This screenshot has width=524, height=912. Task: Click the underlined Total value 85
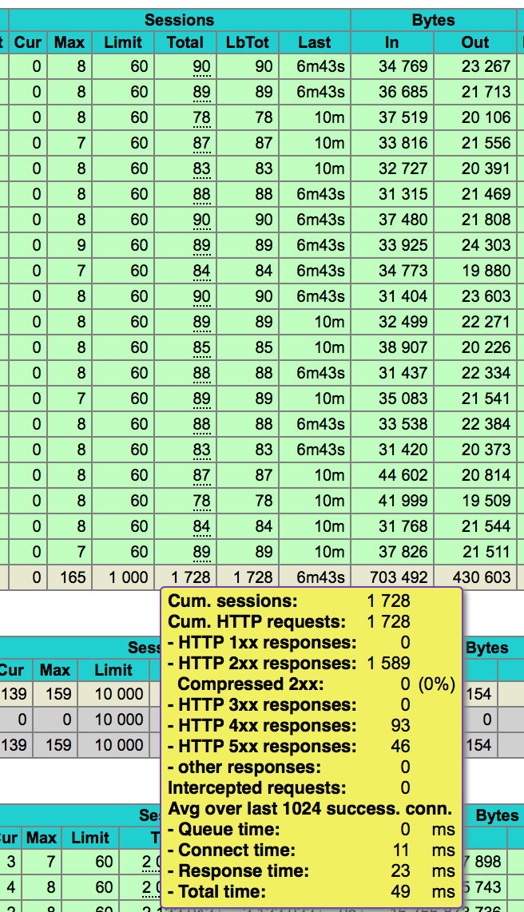[201, 347]
